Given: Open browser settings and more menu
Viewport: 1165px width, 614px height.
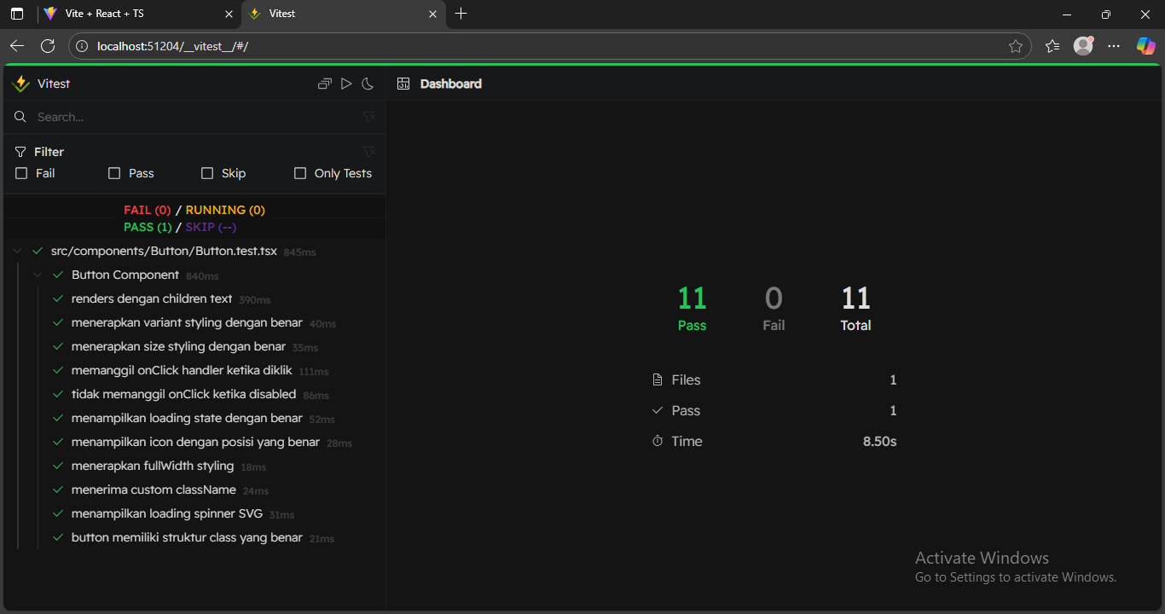Looking at the screenshot, I should (1113, 46).
